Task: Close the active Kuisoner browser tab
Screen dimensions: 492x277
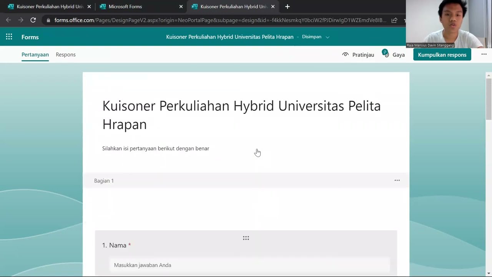Action: coord(273,7)
